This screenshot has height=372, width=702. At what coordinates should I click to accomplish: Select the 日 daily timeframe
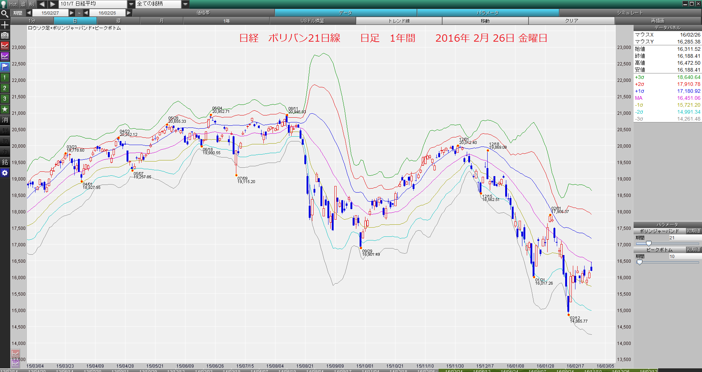pyautogui.click(x=75, y=21)
